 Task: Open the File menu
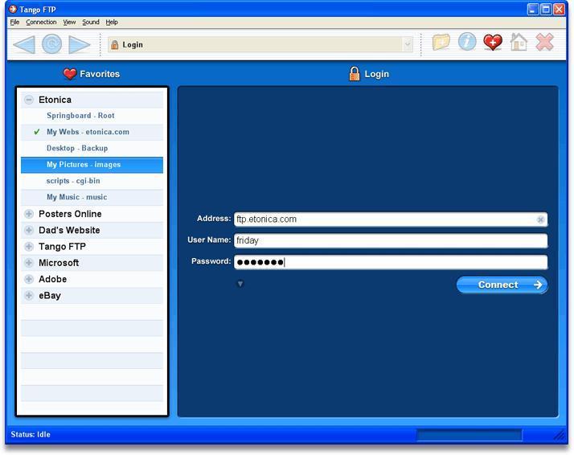pyautogui.click(x=14, y=22)
